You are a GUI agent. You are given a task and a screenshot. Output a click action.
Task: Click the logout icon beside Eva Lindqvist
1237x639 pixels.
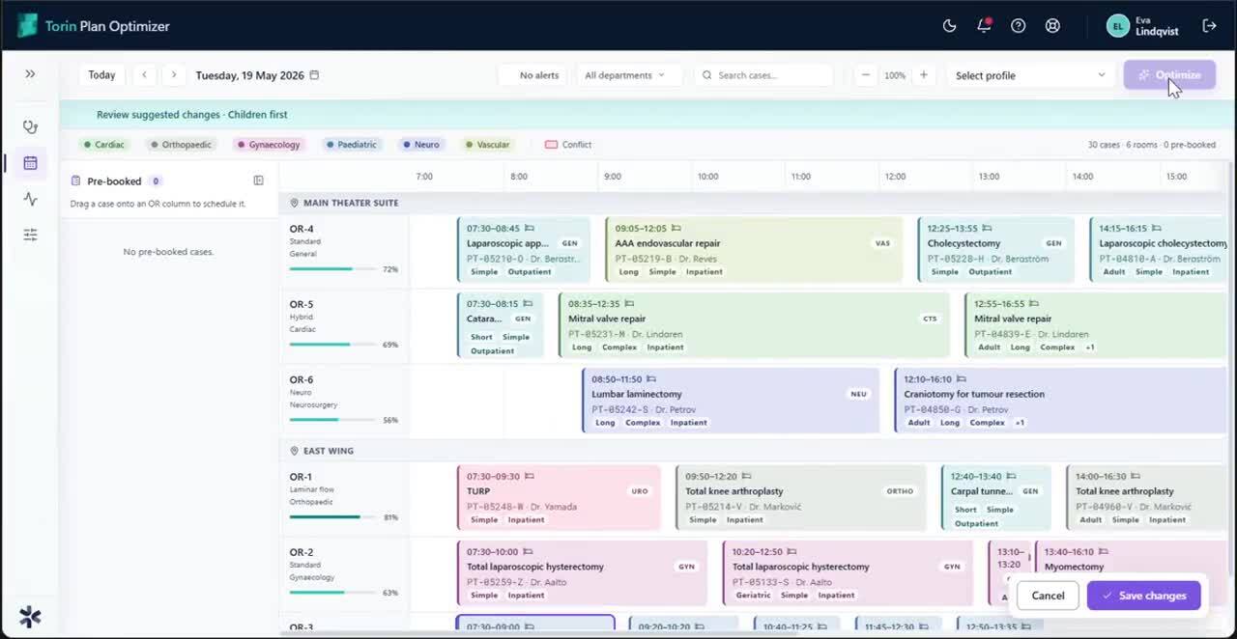pyautogui.click(x=1209, y=26)
